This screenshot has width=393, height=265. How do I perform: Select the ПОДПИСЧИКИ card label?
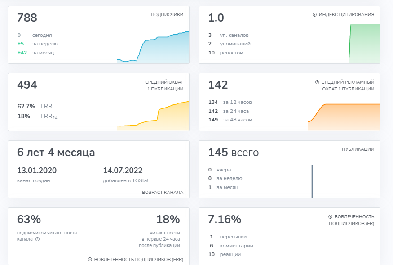pos(167,15)
